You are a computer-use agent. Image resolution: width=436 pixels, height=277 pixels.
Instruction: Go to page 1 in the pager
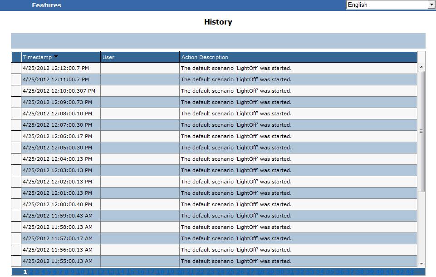coord(25,272)
